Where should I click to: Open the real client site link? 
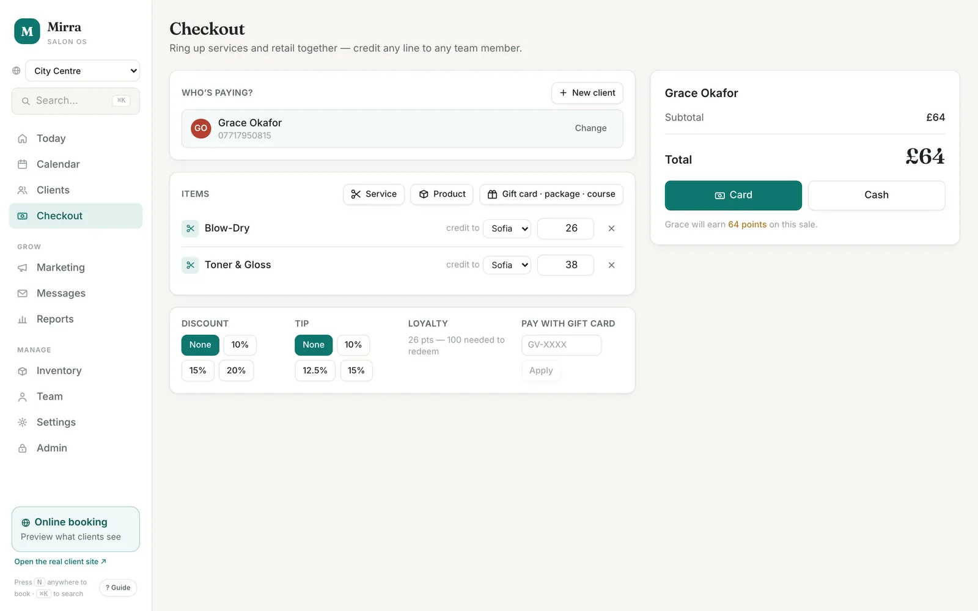[x=61, y=562]
